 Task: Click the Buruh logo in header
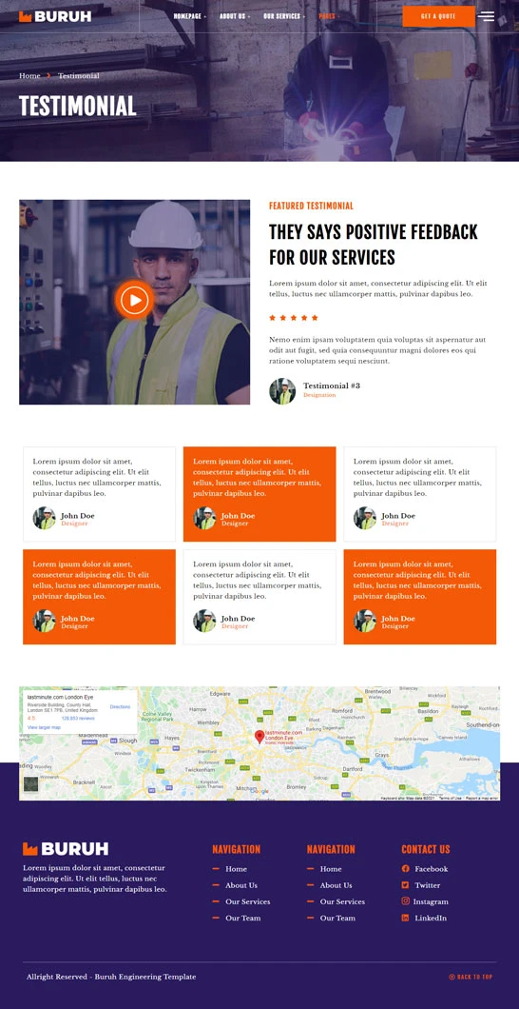point(55,17)
